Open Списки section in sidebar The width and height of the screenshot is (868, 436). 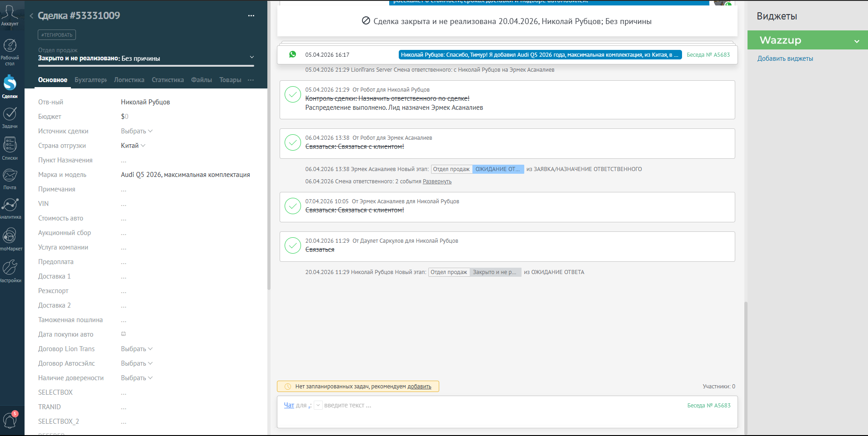10,149
